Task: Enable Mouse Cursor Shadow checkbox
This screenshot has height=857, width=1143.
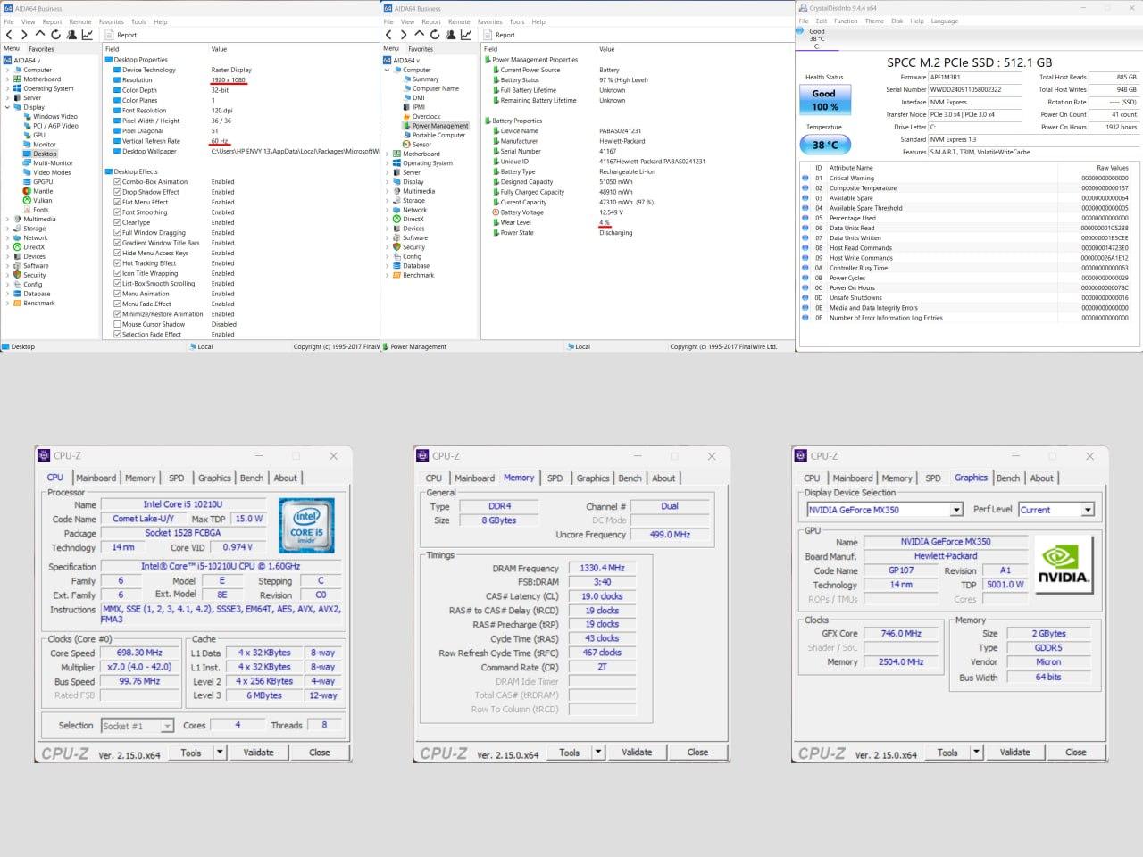Action: point(117,324)
